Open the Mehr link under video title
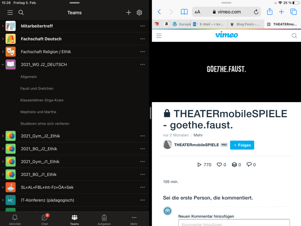This screenshot has height=226, width=301. point(198,135)
